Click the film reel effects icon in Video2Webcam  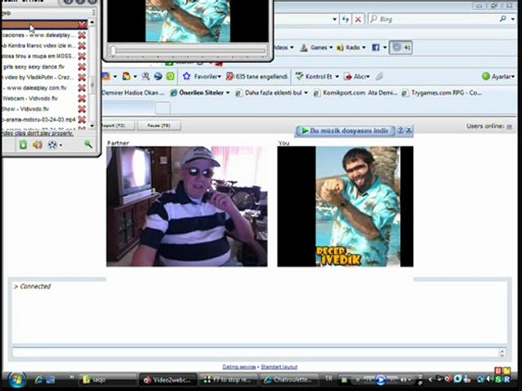point(52,144)
